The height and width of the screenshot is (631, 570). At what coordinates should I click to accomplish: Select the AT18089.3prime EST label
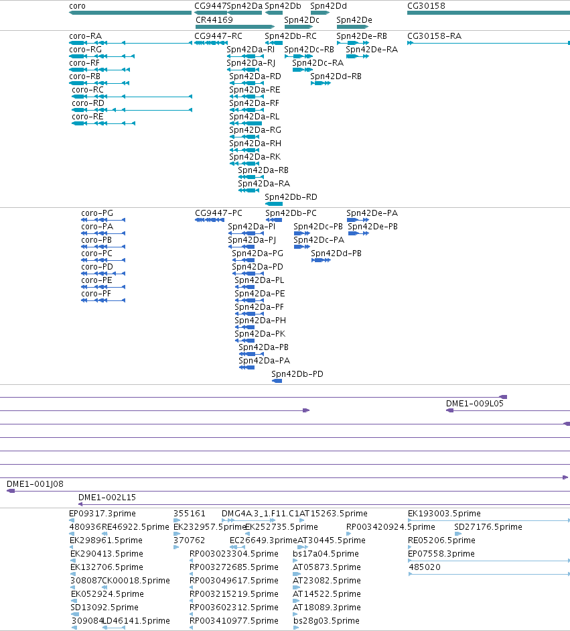(327, 608)
